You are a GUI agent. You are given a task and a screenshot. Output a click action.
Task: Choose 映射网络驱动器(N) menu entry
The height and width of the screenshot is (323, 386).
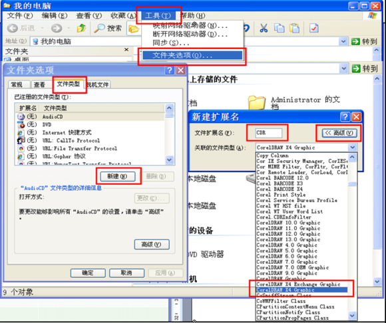point(190,25)
